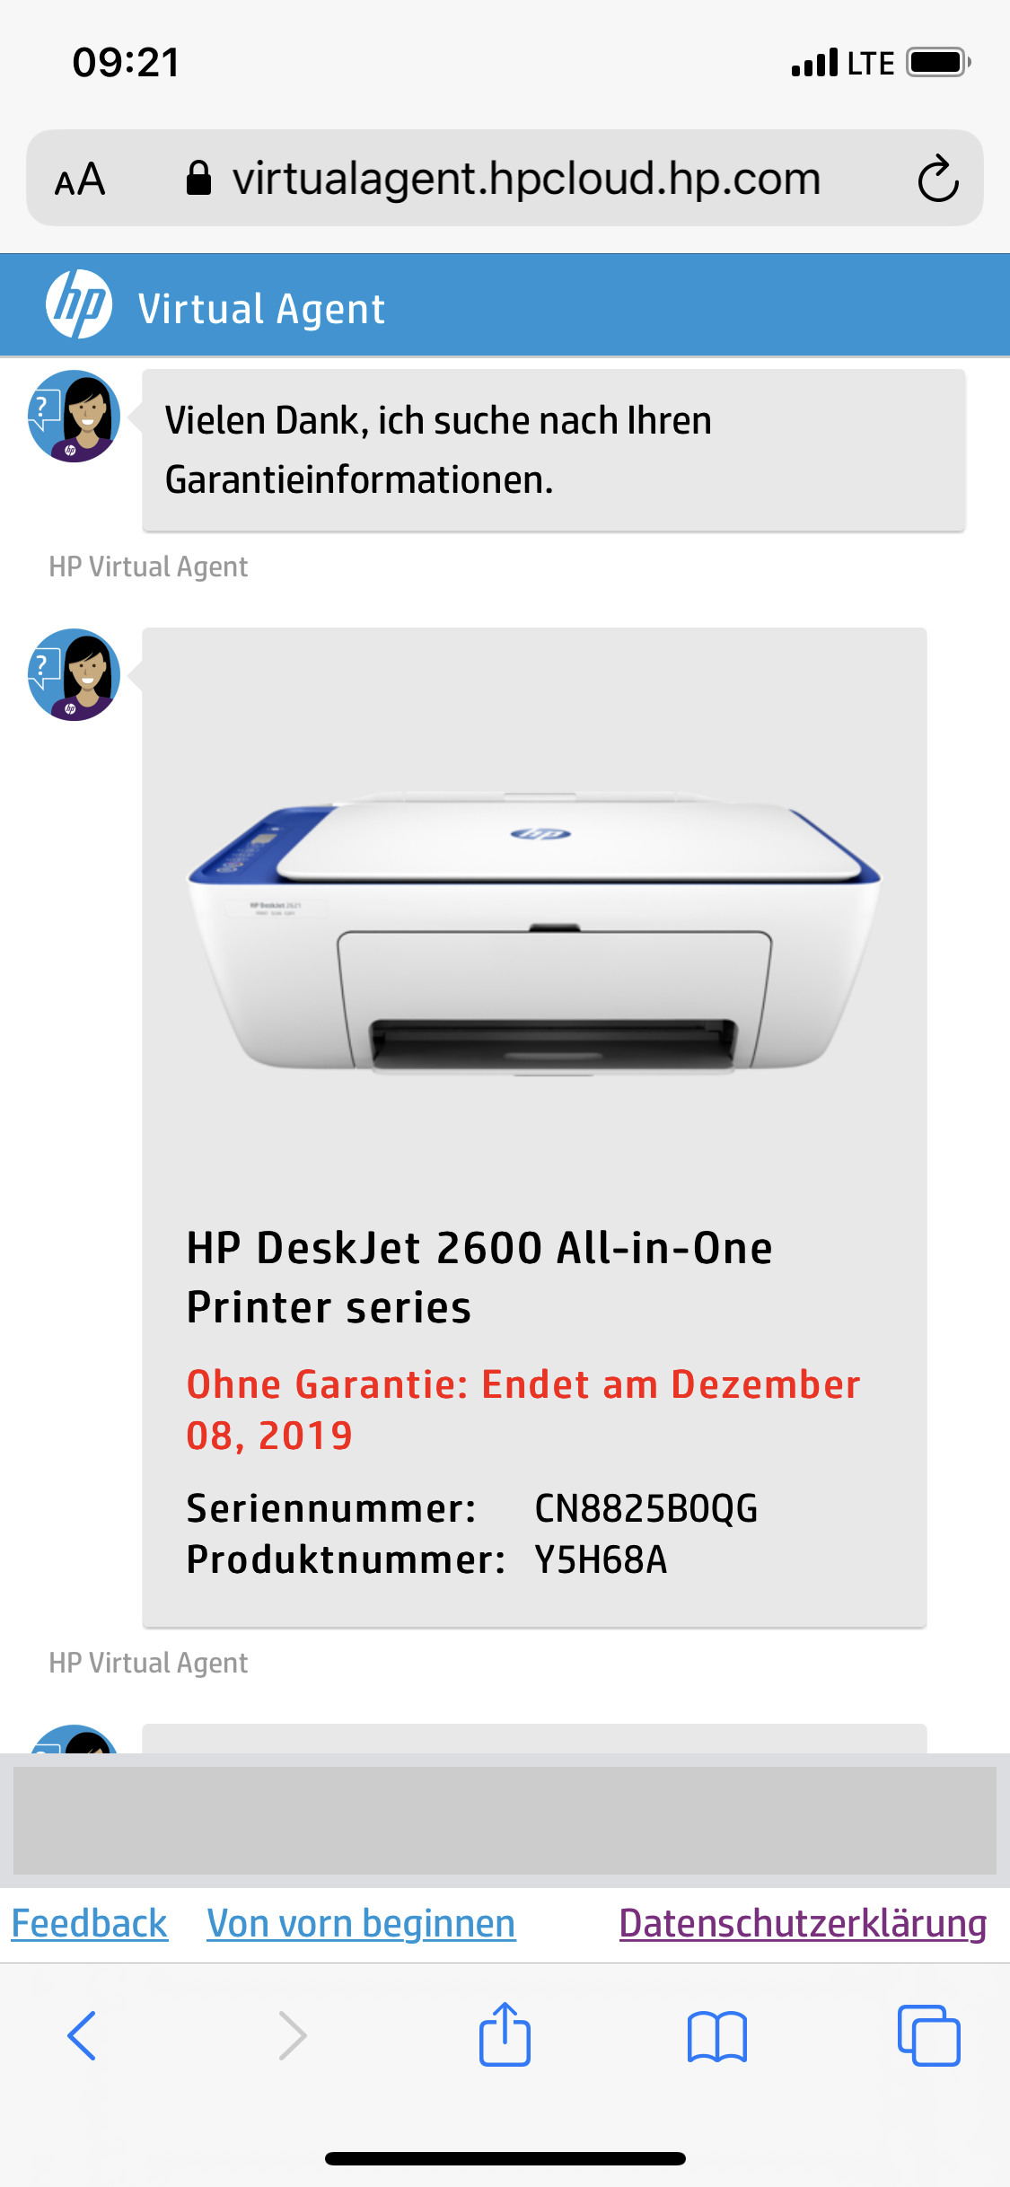
Task: Select the serial number CN8825B0QG
Action: pos(646,1508)
